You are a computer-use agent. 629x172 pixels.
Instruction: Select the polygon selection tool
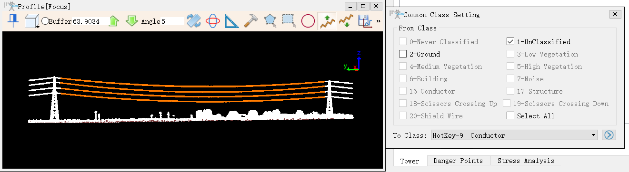pyautogui.click(x=270, y=21)
